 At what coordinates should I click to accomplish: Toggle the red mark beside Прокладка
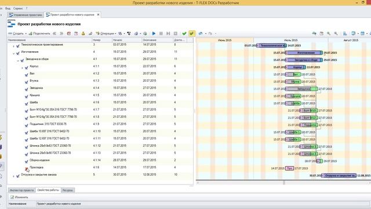[x=27, y=169]
